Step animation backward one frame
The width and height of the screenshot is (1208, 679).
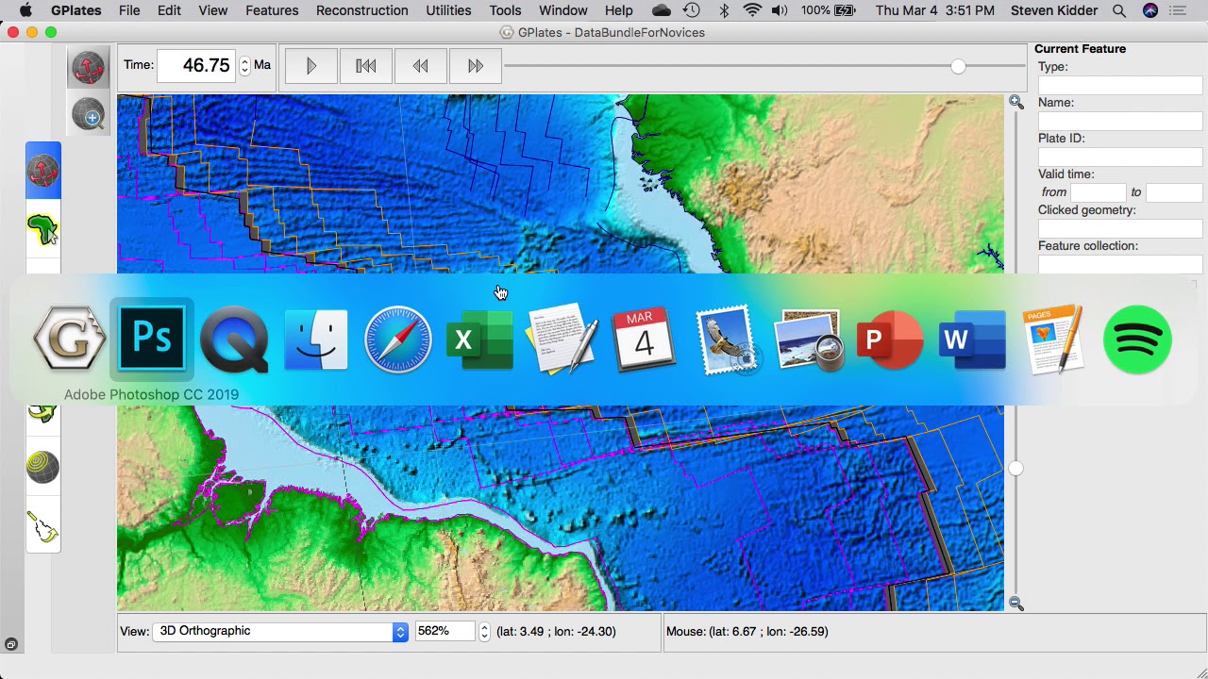(421, 65)
